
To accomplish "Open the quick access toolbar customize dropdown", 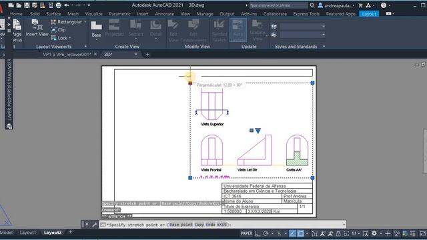I will pos(89,5).
